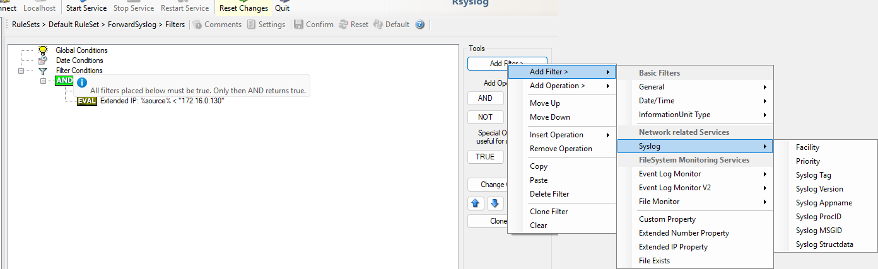Click the NOT operation button
This screenshot has width=878, height=269.
(x=485, y=117)
